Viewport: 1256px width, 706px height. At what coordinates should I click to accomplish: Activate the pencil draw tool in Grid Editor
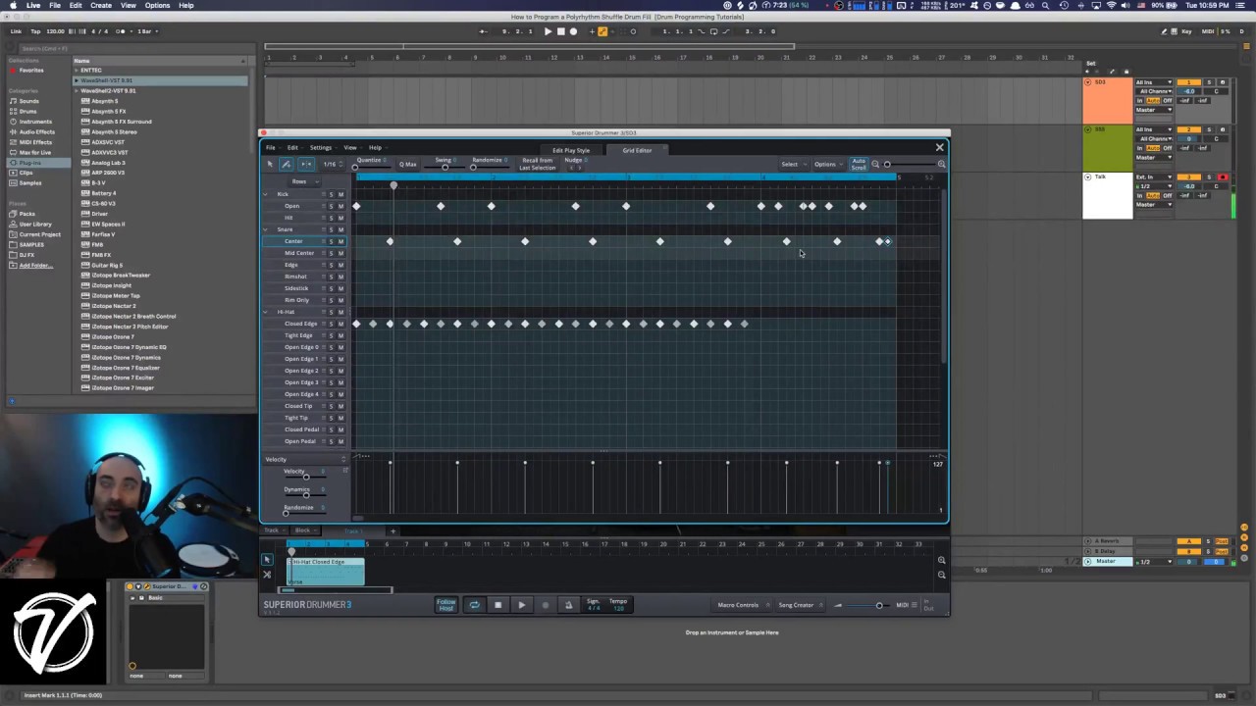(287, 164)
